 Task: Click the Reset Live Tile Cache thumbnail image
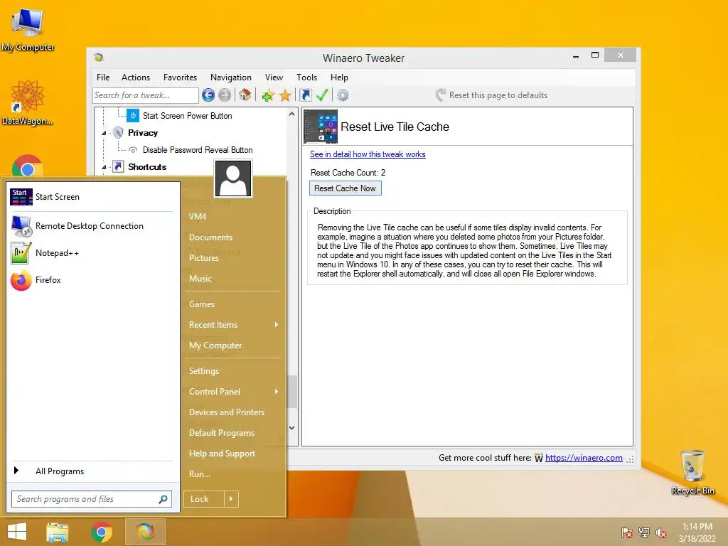321,127
